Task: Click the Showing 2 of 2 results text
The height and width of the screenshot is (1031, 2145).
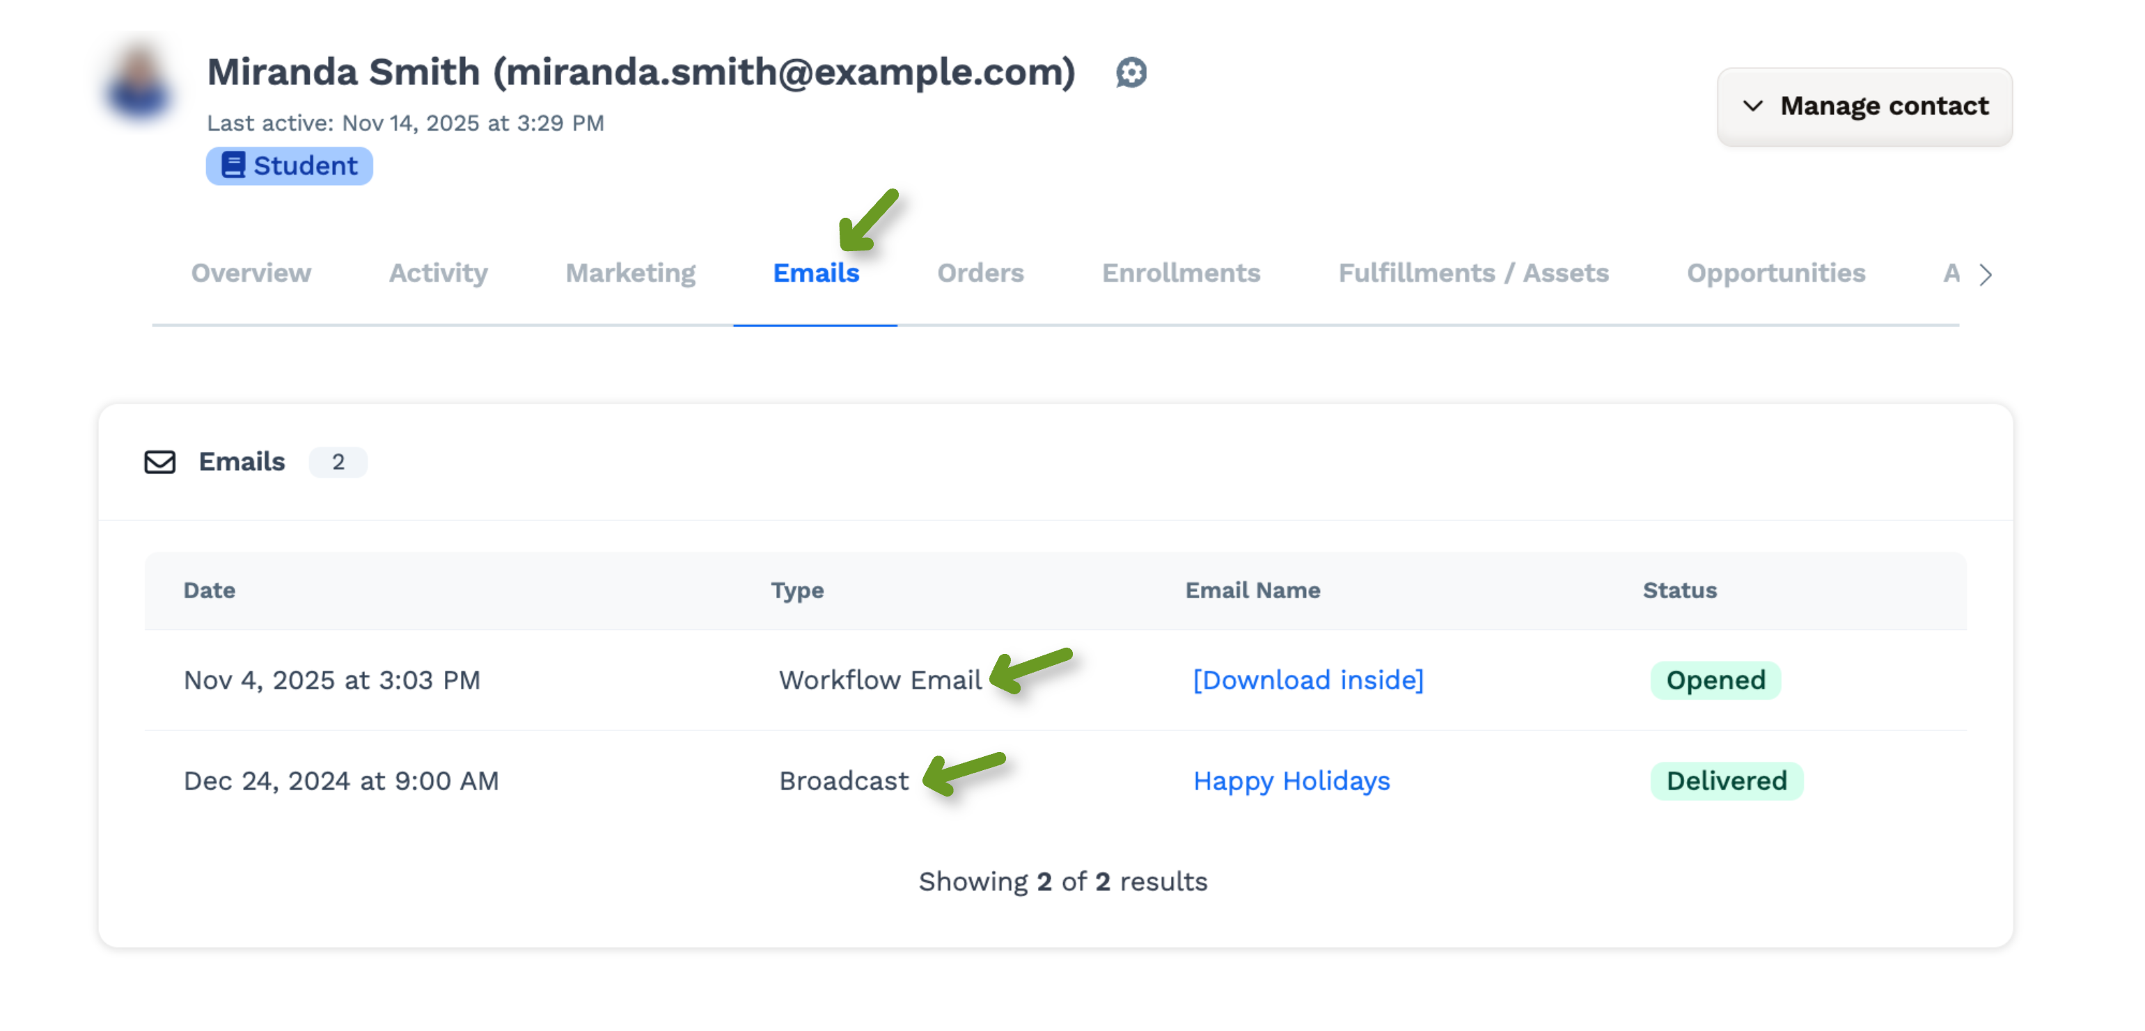Action: click(1062, 881)
